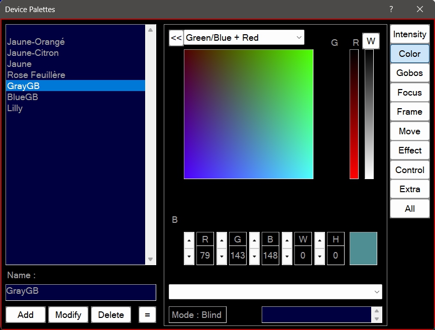Increase the B value with up arrow
Screen dimensions: 435x330
[x=254, y=240]
